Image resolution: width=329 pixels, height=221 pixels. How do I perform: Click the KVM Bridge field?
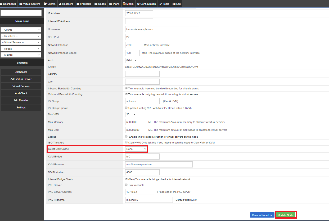[x=142, y=157]
